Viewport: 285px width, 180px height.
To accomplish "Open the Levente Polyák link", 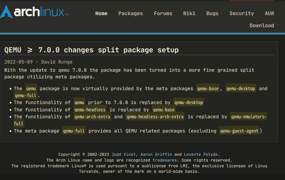I will click(201, 155).
